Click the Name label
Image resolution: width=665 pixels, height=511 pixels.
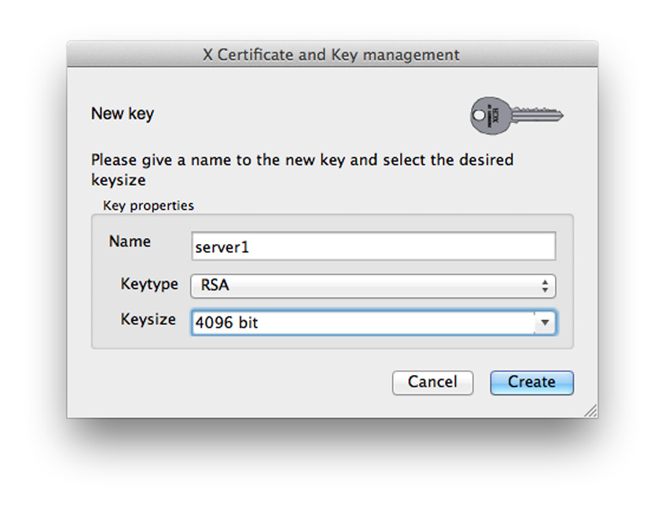click(130, 242)
